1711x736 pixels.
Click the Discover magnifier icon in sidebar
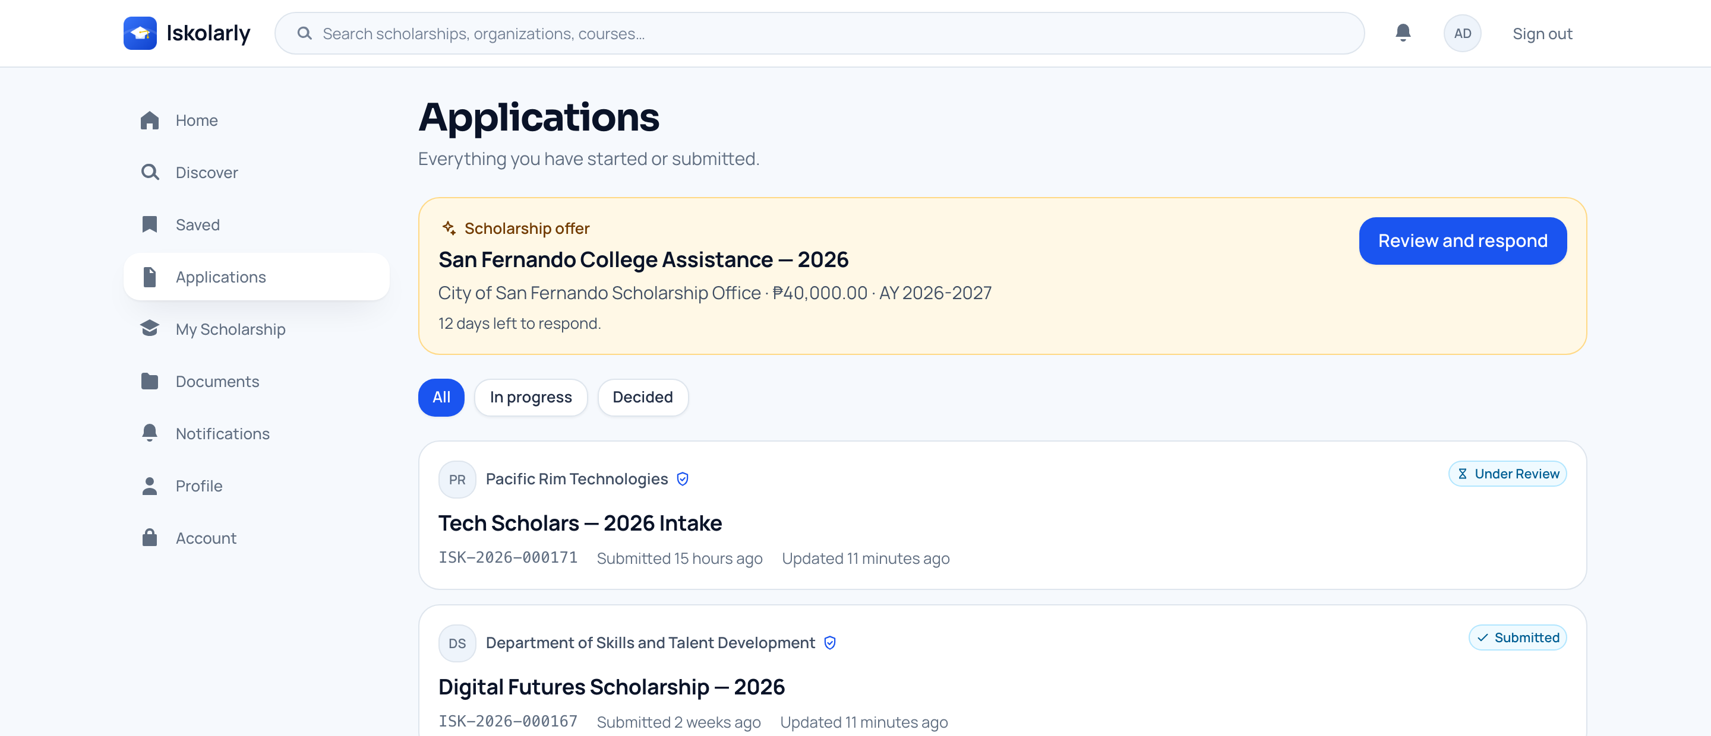click(x=150, y=173)
